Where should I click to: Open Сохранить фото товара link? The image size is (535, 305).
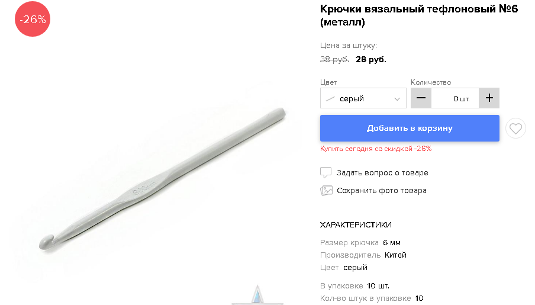pos(382,191)
